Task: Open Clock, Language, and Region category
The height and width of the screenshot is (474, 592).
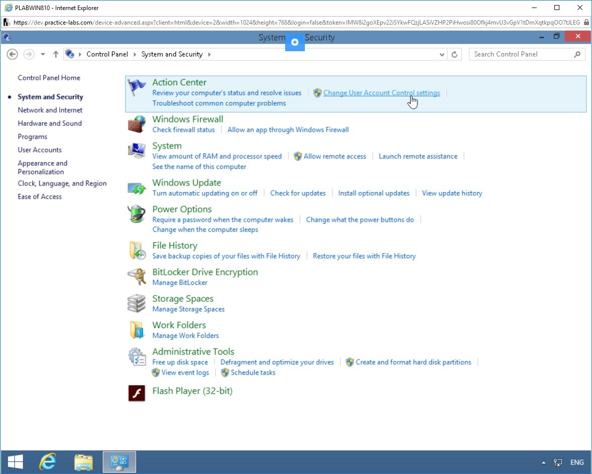Action: [62, 183]
